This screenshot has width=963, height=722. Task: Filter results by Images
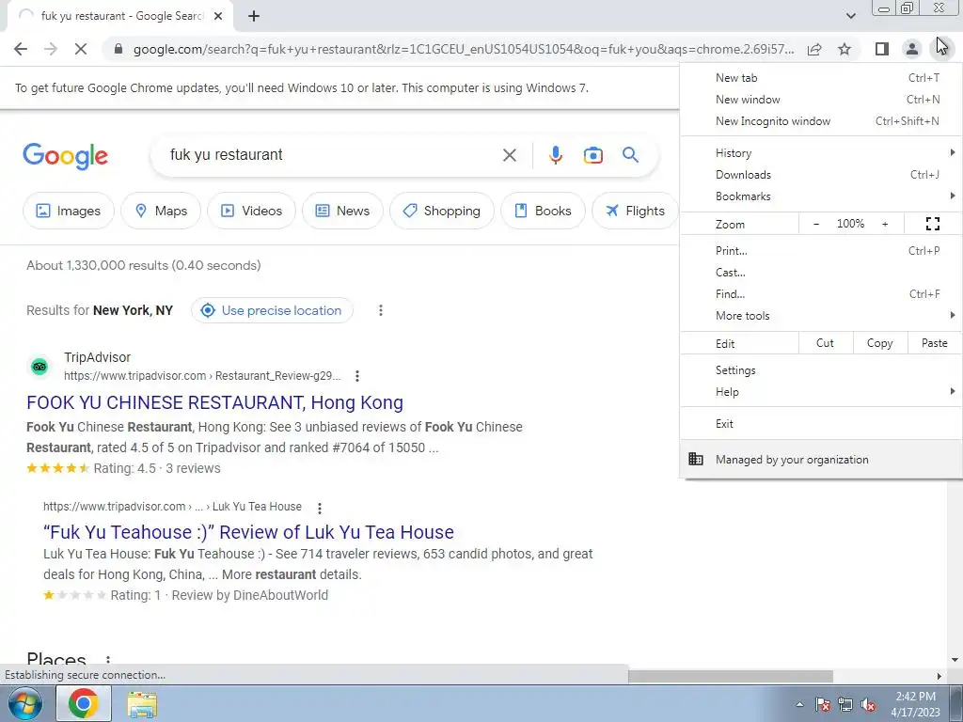[x=68, y=211]
